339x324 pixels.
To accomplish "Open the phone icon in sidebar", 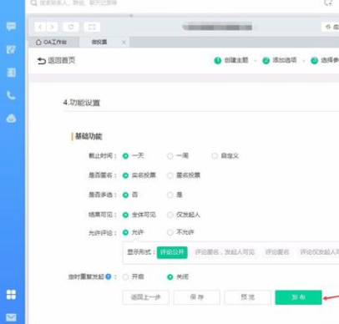I will pos(11,95).
